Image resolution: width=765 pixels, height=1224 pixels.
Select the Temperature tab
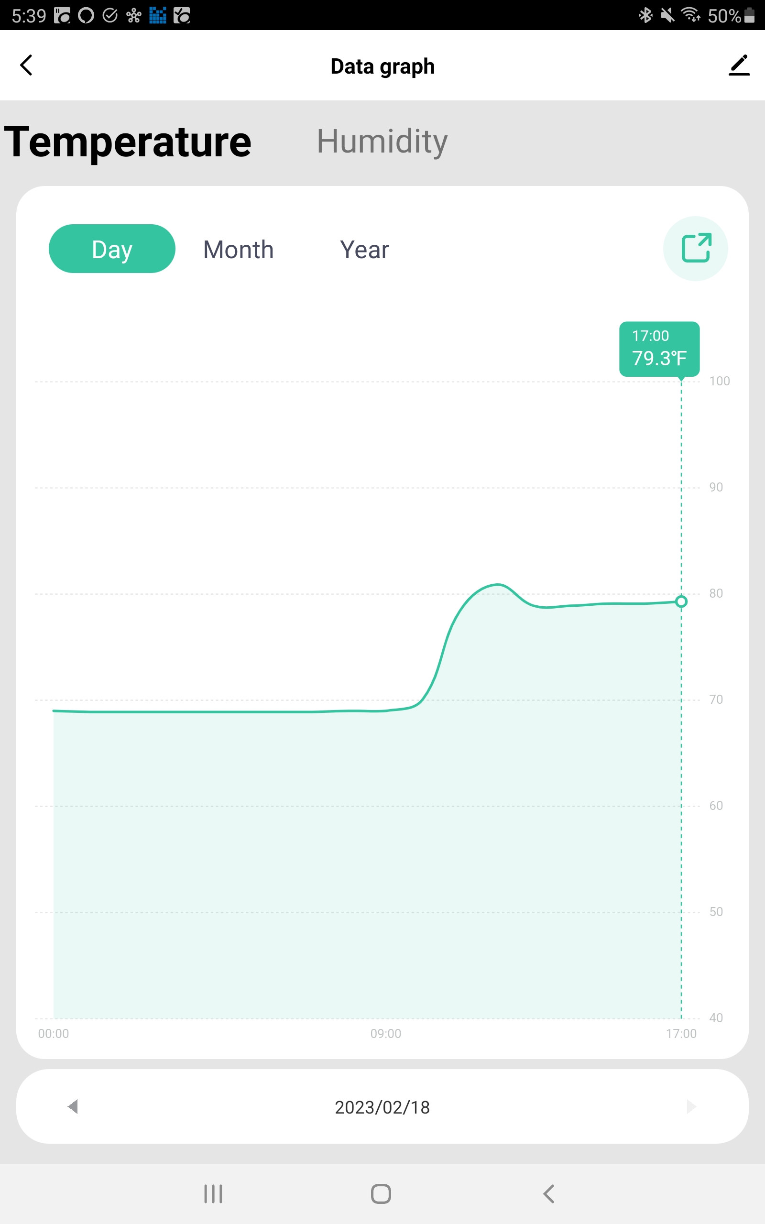128,142
